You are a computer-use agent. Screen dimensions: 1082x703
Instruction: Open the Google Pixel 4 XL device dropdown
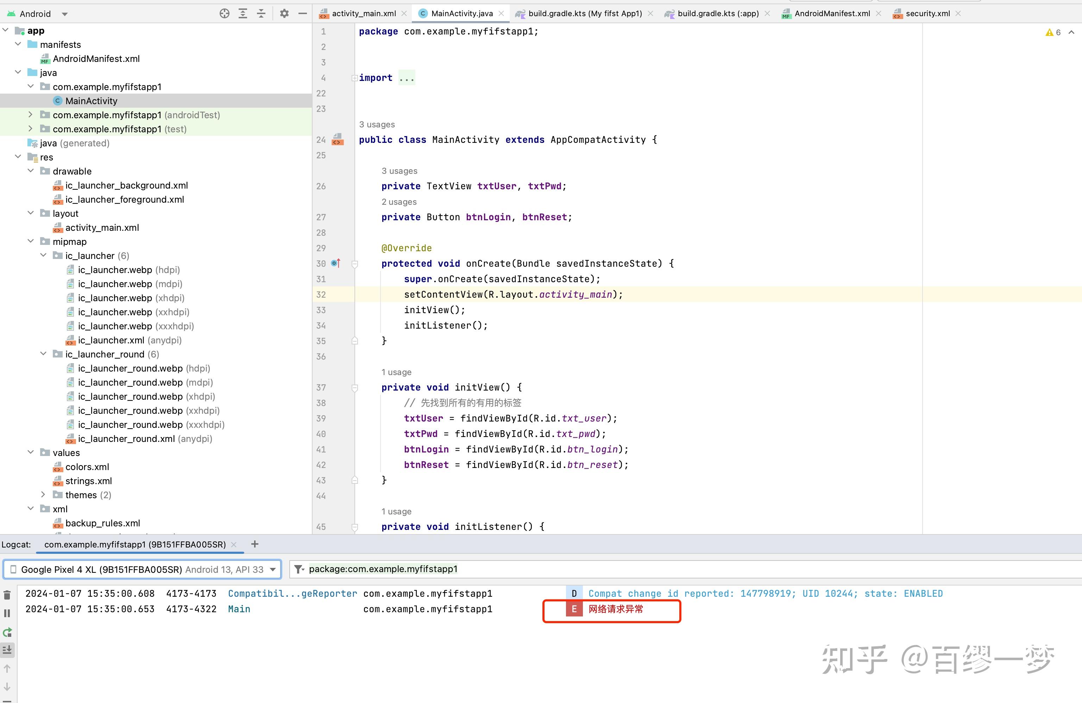tap(142, 569)
